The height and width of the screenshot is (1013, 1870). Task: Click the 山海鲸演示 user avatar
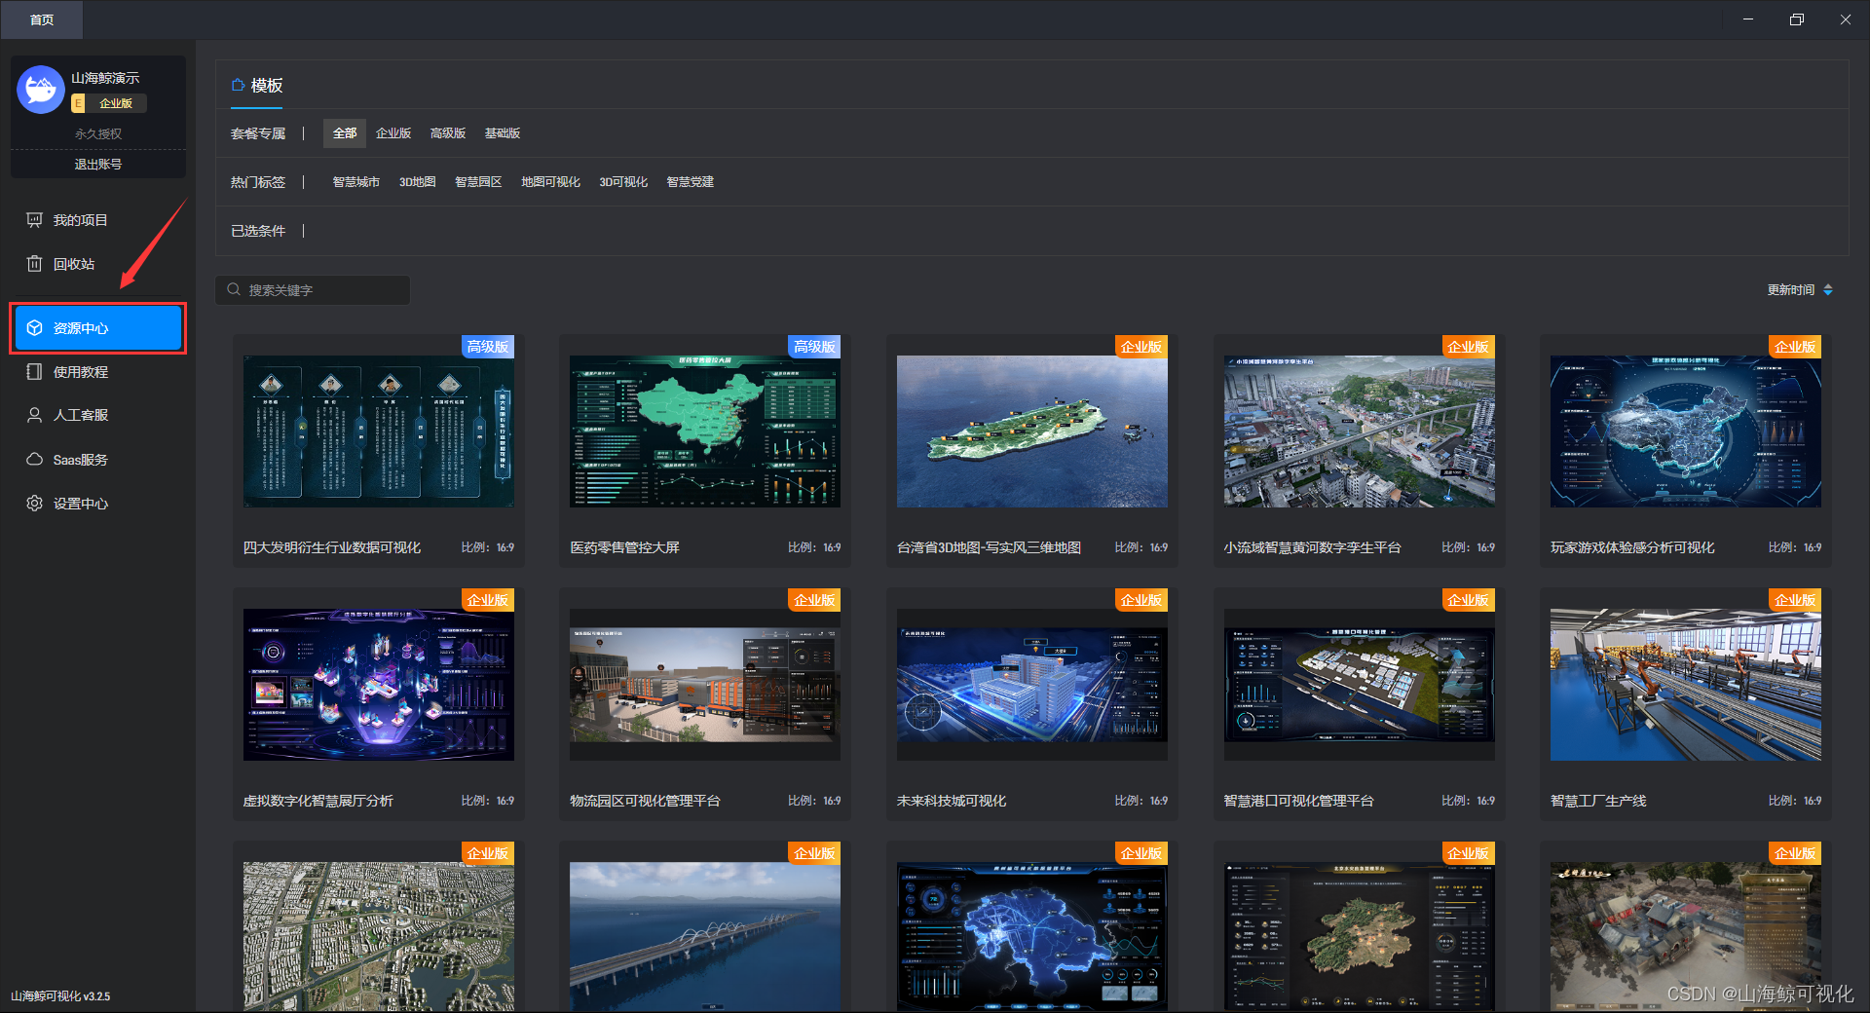(x=41, y=90)
